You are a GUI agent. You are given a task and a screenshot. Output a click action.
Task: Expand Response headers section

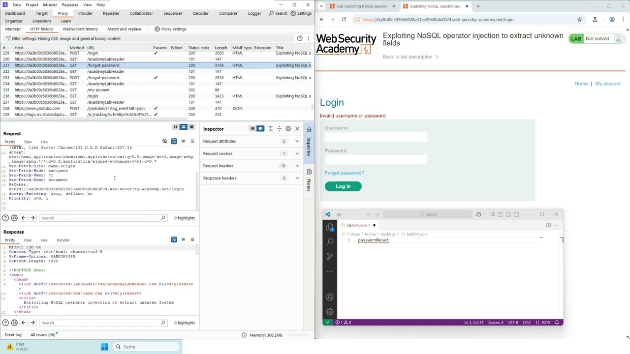click(297, 178)
